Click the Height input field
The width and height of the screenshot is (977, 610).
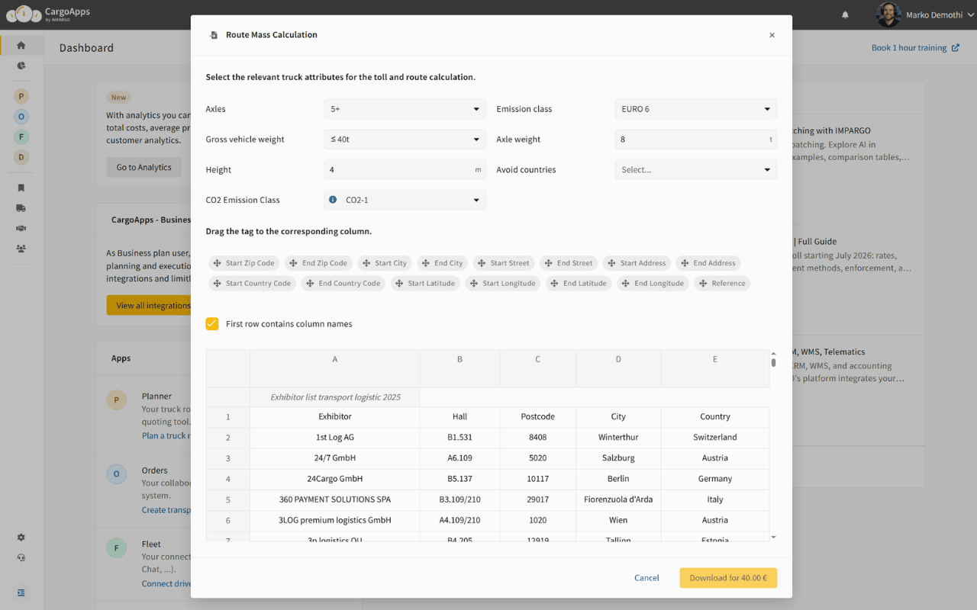click(x=397, y=170)
